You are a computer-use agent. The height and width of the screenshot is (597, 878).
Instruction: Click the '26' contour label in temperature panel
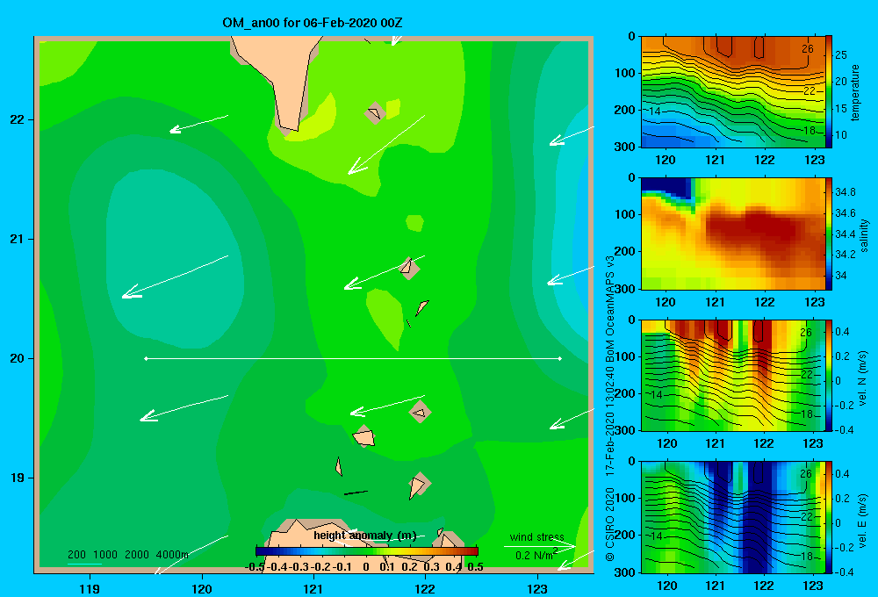pyautogui.click(x=807, y=48)
